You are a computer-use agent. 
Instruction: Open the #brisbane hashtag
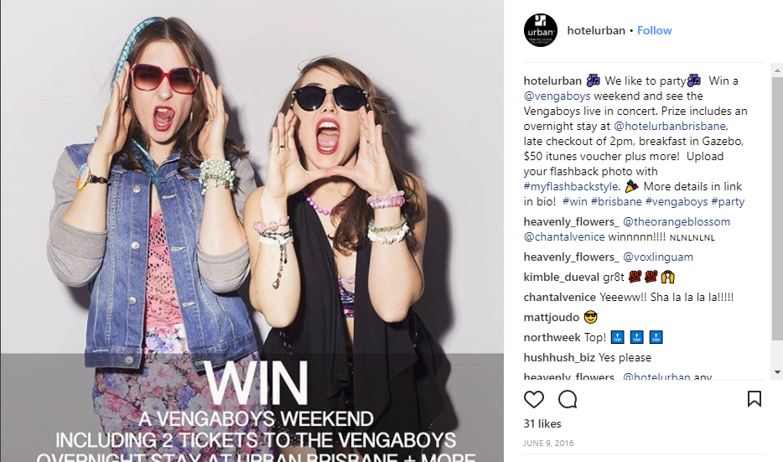tap(616, 201)
